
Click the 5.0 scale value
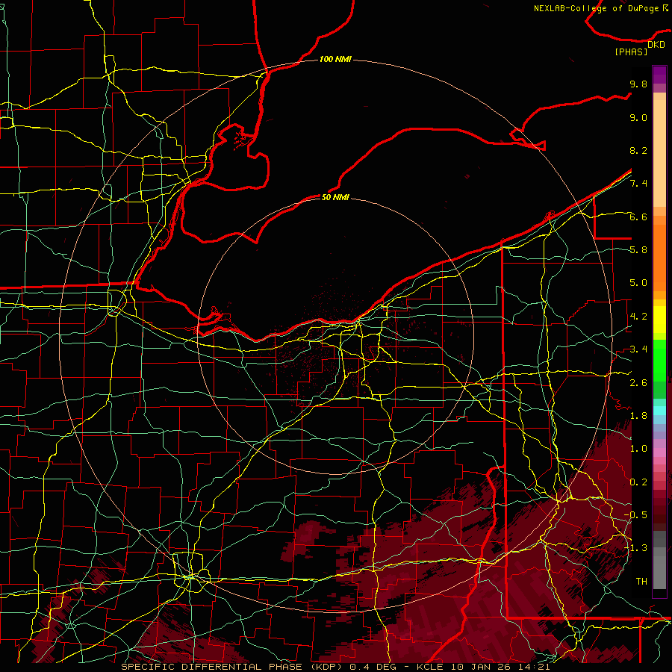[x=638, y=283]
